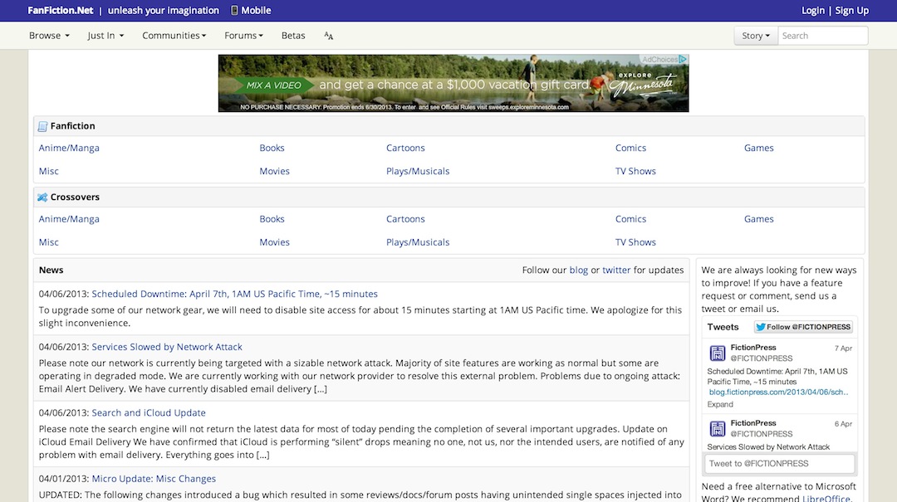Open Crossovers Anime/Manga category
The width and height of the screenshot is (897, 502).
[x=69, y=219]
